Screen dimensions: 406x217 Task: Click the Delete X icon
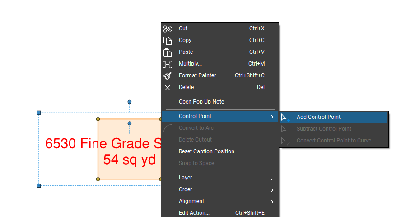[x=168, y=88]
